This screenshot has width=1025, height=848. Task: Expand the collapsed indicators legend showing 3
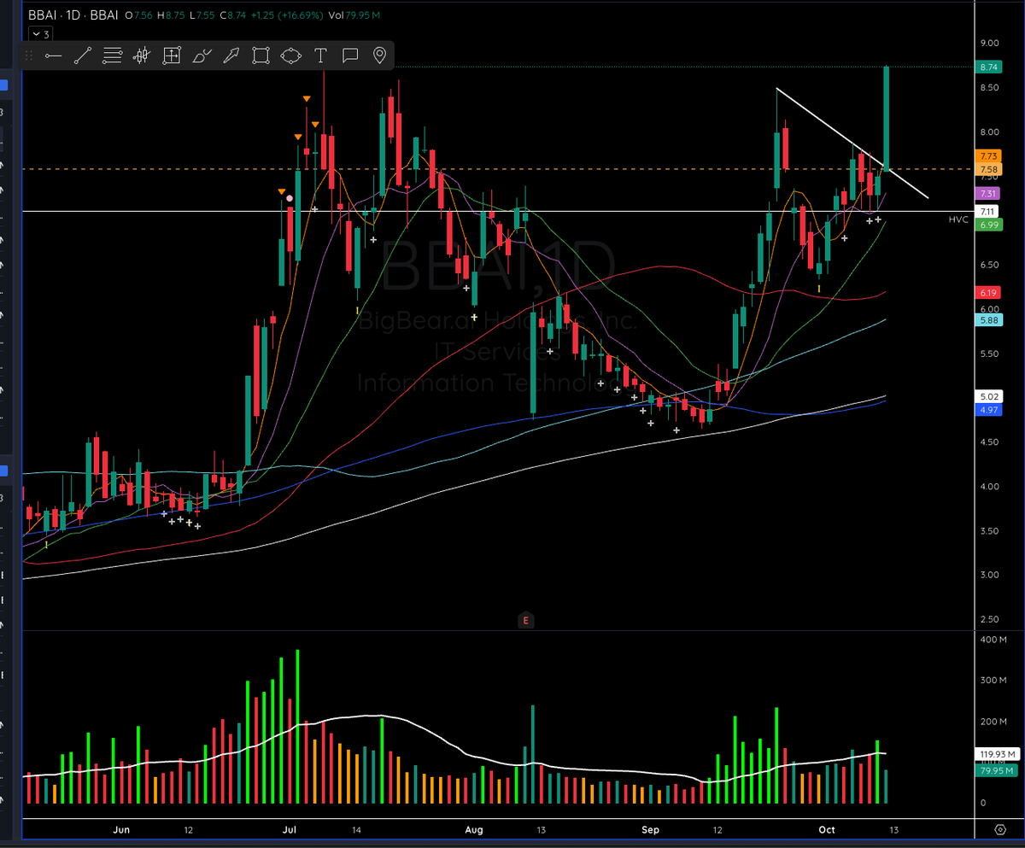40,34
